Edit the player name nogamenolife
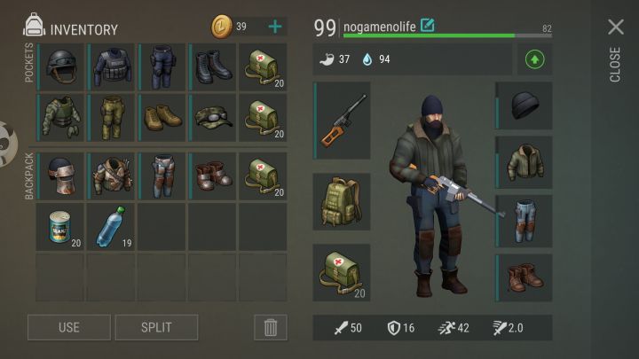Screen dimensions: 639x359 428,25
